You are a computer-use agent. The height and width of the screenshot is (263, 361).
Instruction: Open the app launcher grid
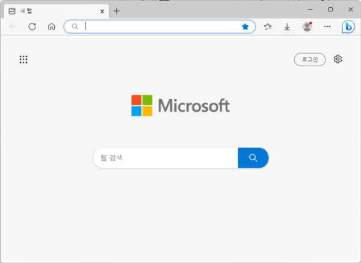pos(23,60)
